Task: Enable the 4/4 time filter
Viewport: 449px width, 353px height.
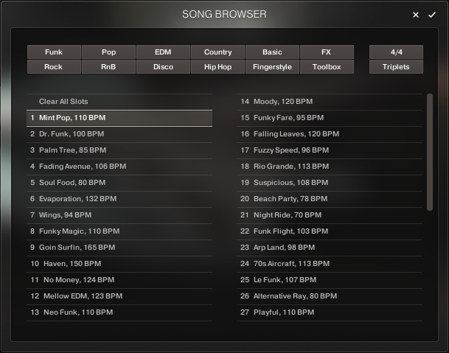Action: pos(396,52)
